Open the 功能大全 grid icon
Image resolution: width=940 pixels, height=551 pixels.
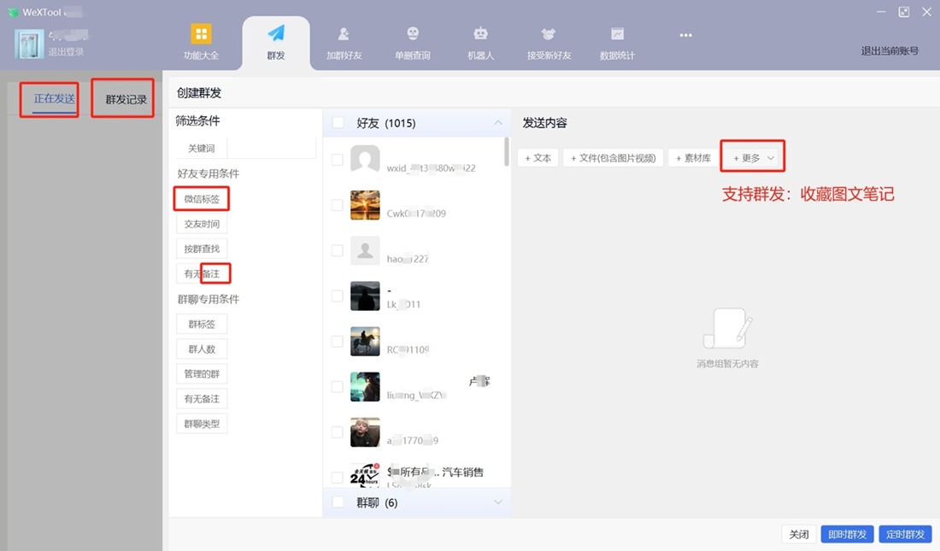[201, 34]
